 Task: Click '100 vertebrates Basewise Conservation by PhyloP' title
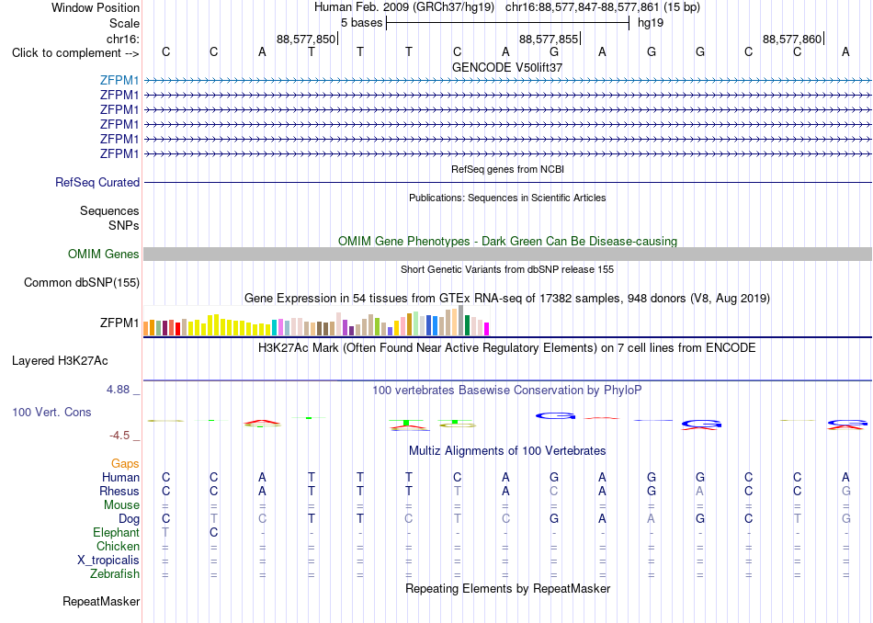(x=507, y=391)
